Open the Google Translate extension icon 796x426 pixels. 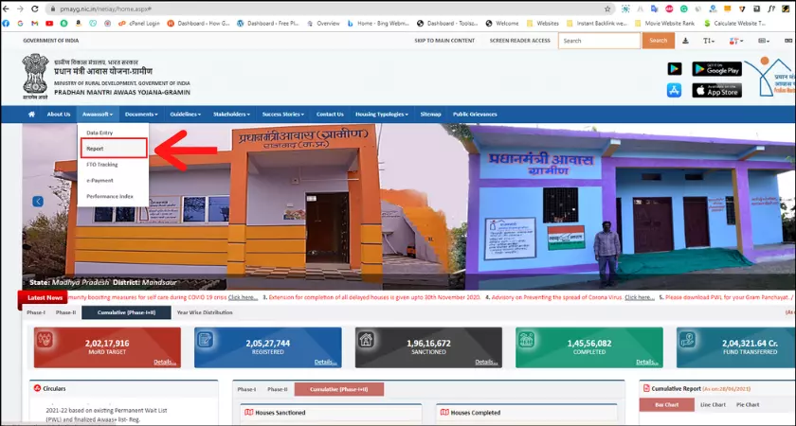tap(655, 9)
